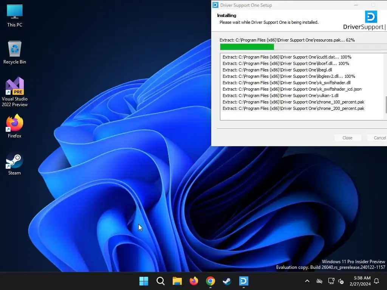Select the icudtl.dat log line
Screen dimensions: 387x290
tap(287, 57)
